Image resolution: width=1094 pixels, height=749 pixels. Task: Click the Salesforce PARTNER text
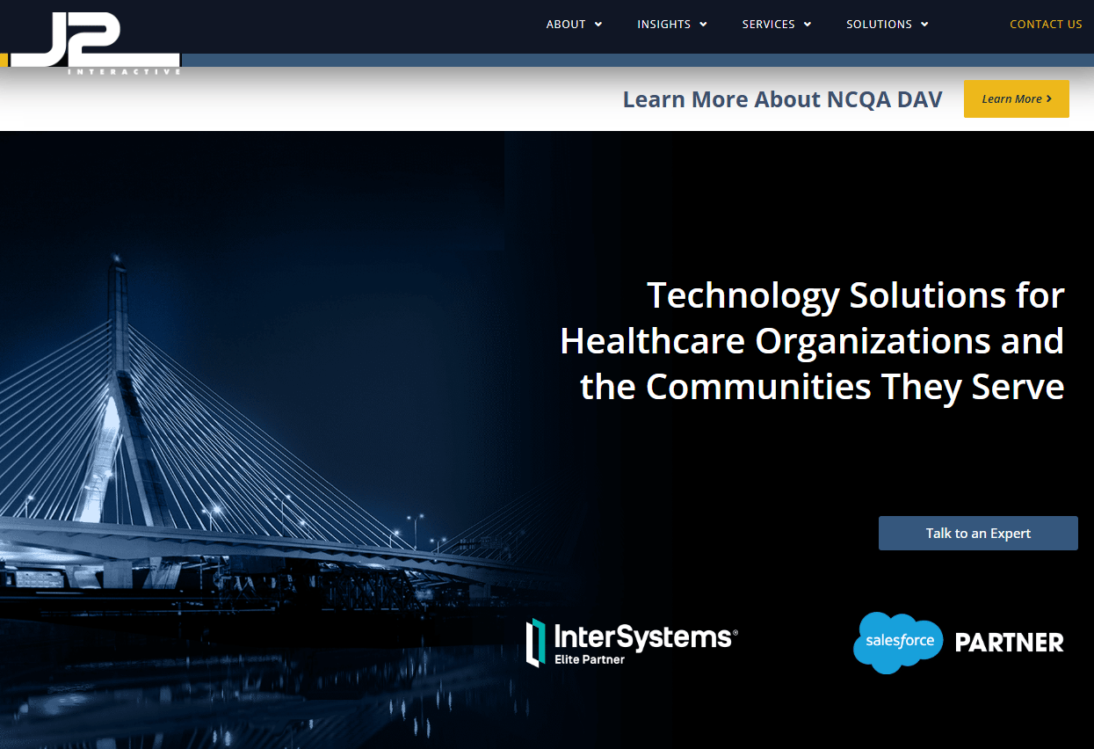click(x=1010, y=643)
